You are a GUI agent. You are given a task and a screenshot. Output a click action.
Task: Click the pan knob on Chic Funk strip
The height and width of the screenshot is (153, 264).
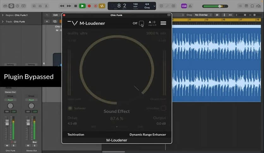[10, 106]
